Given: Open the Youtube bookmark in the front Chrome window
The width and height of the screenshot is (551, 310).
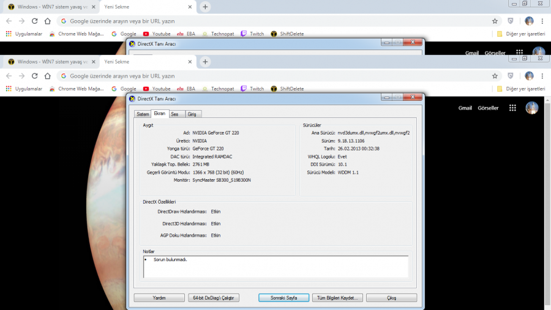Looking at the screenshot, I should point(157,89).
